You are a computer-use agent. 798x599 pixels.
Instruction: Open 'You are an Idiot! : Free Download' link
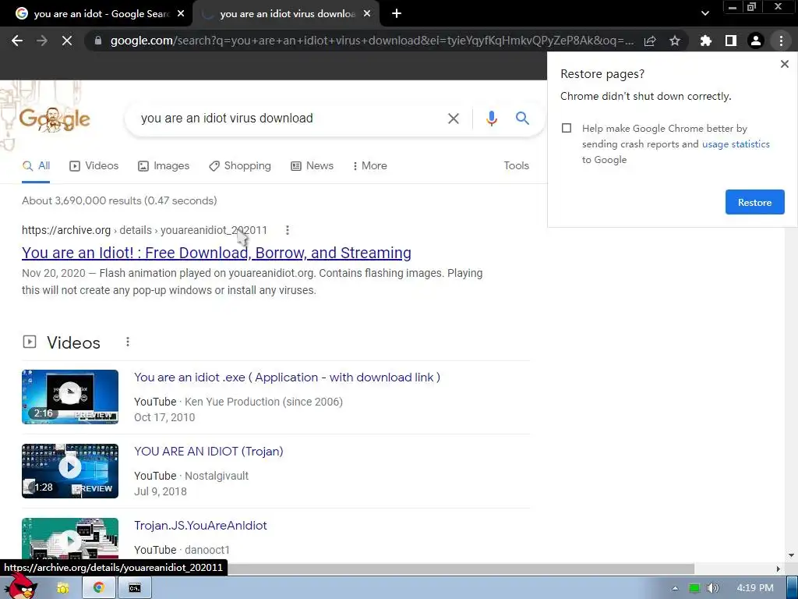[217, 253]
